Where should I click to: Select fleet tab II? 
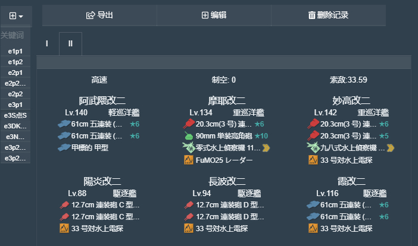70,43
